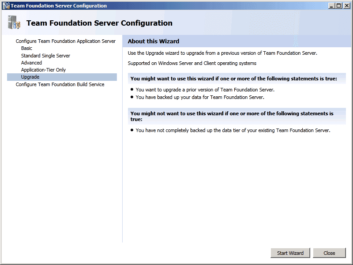Click the Team Foundation Server Configuration banner title

tap(99, 23)
